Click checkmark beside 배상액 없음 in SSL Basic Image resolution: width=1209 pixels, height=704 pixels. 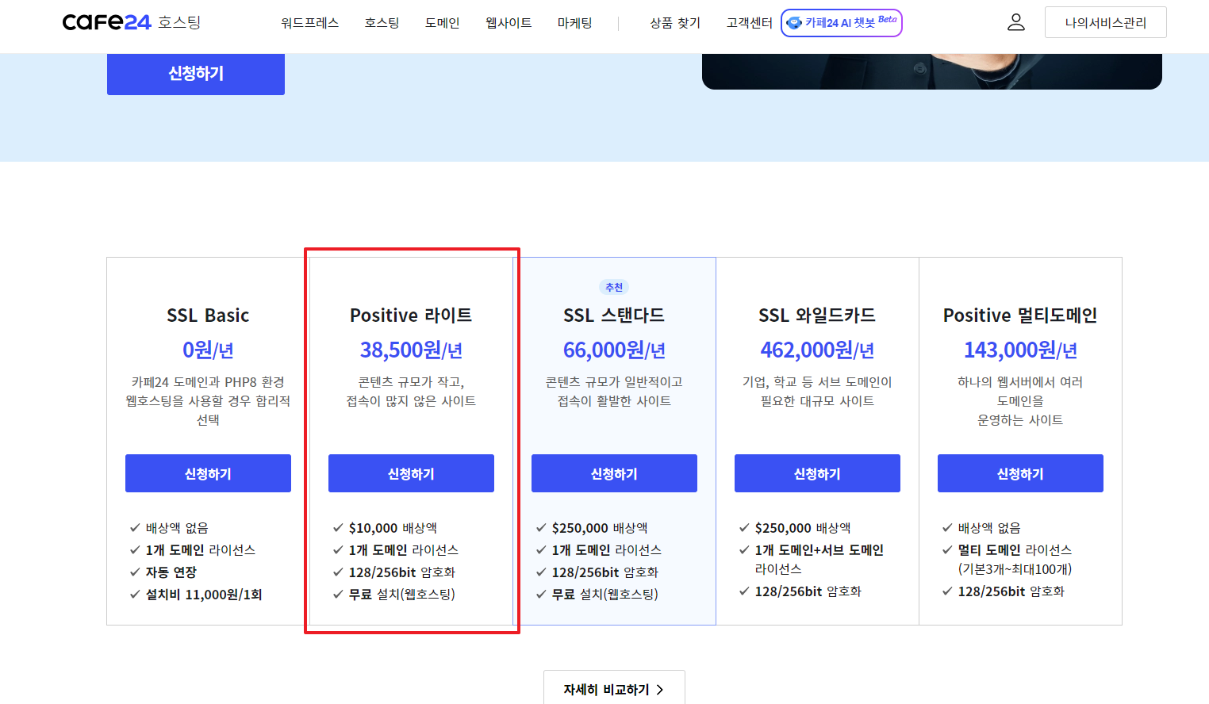(135, 528)
